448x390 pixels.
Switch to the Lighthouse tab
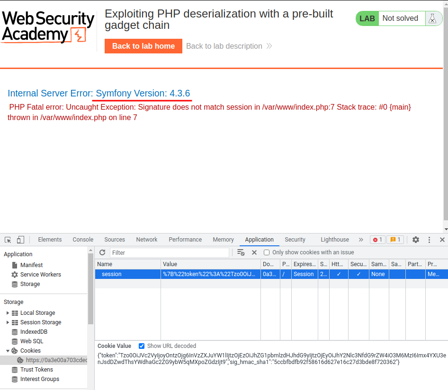pos(334,240)
